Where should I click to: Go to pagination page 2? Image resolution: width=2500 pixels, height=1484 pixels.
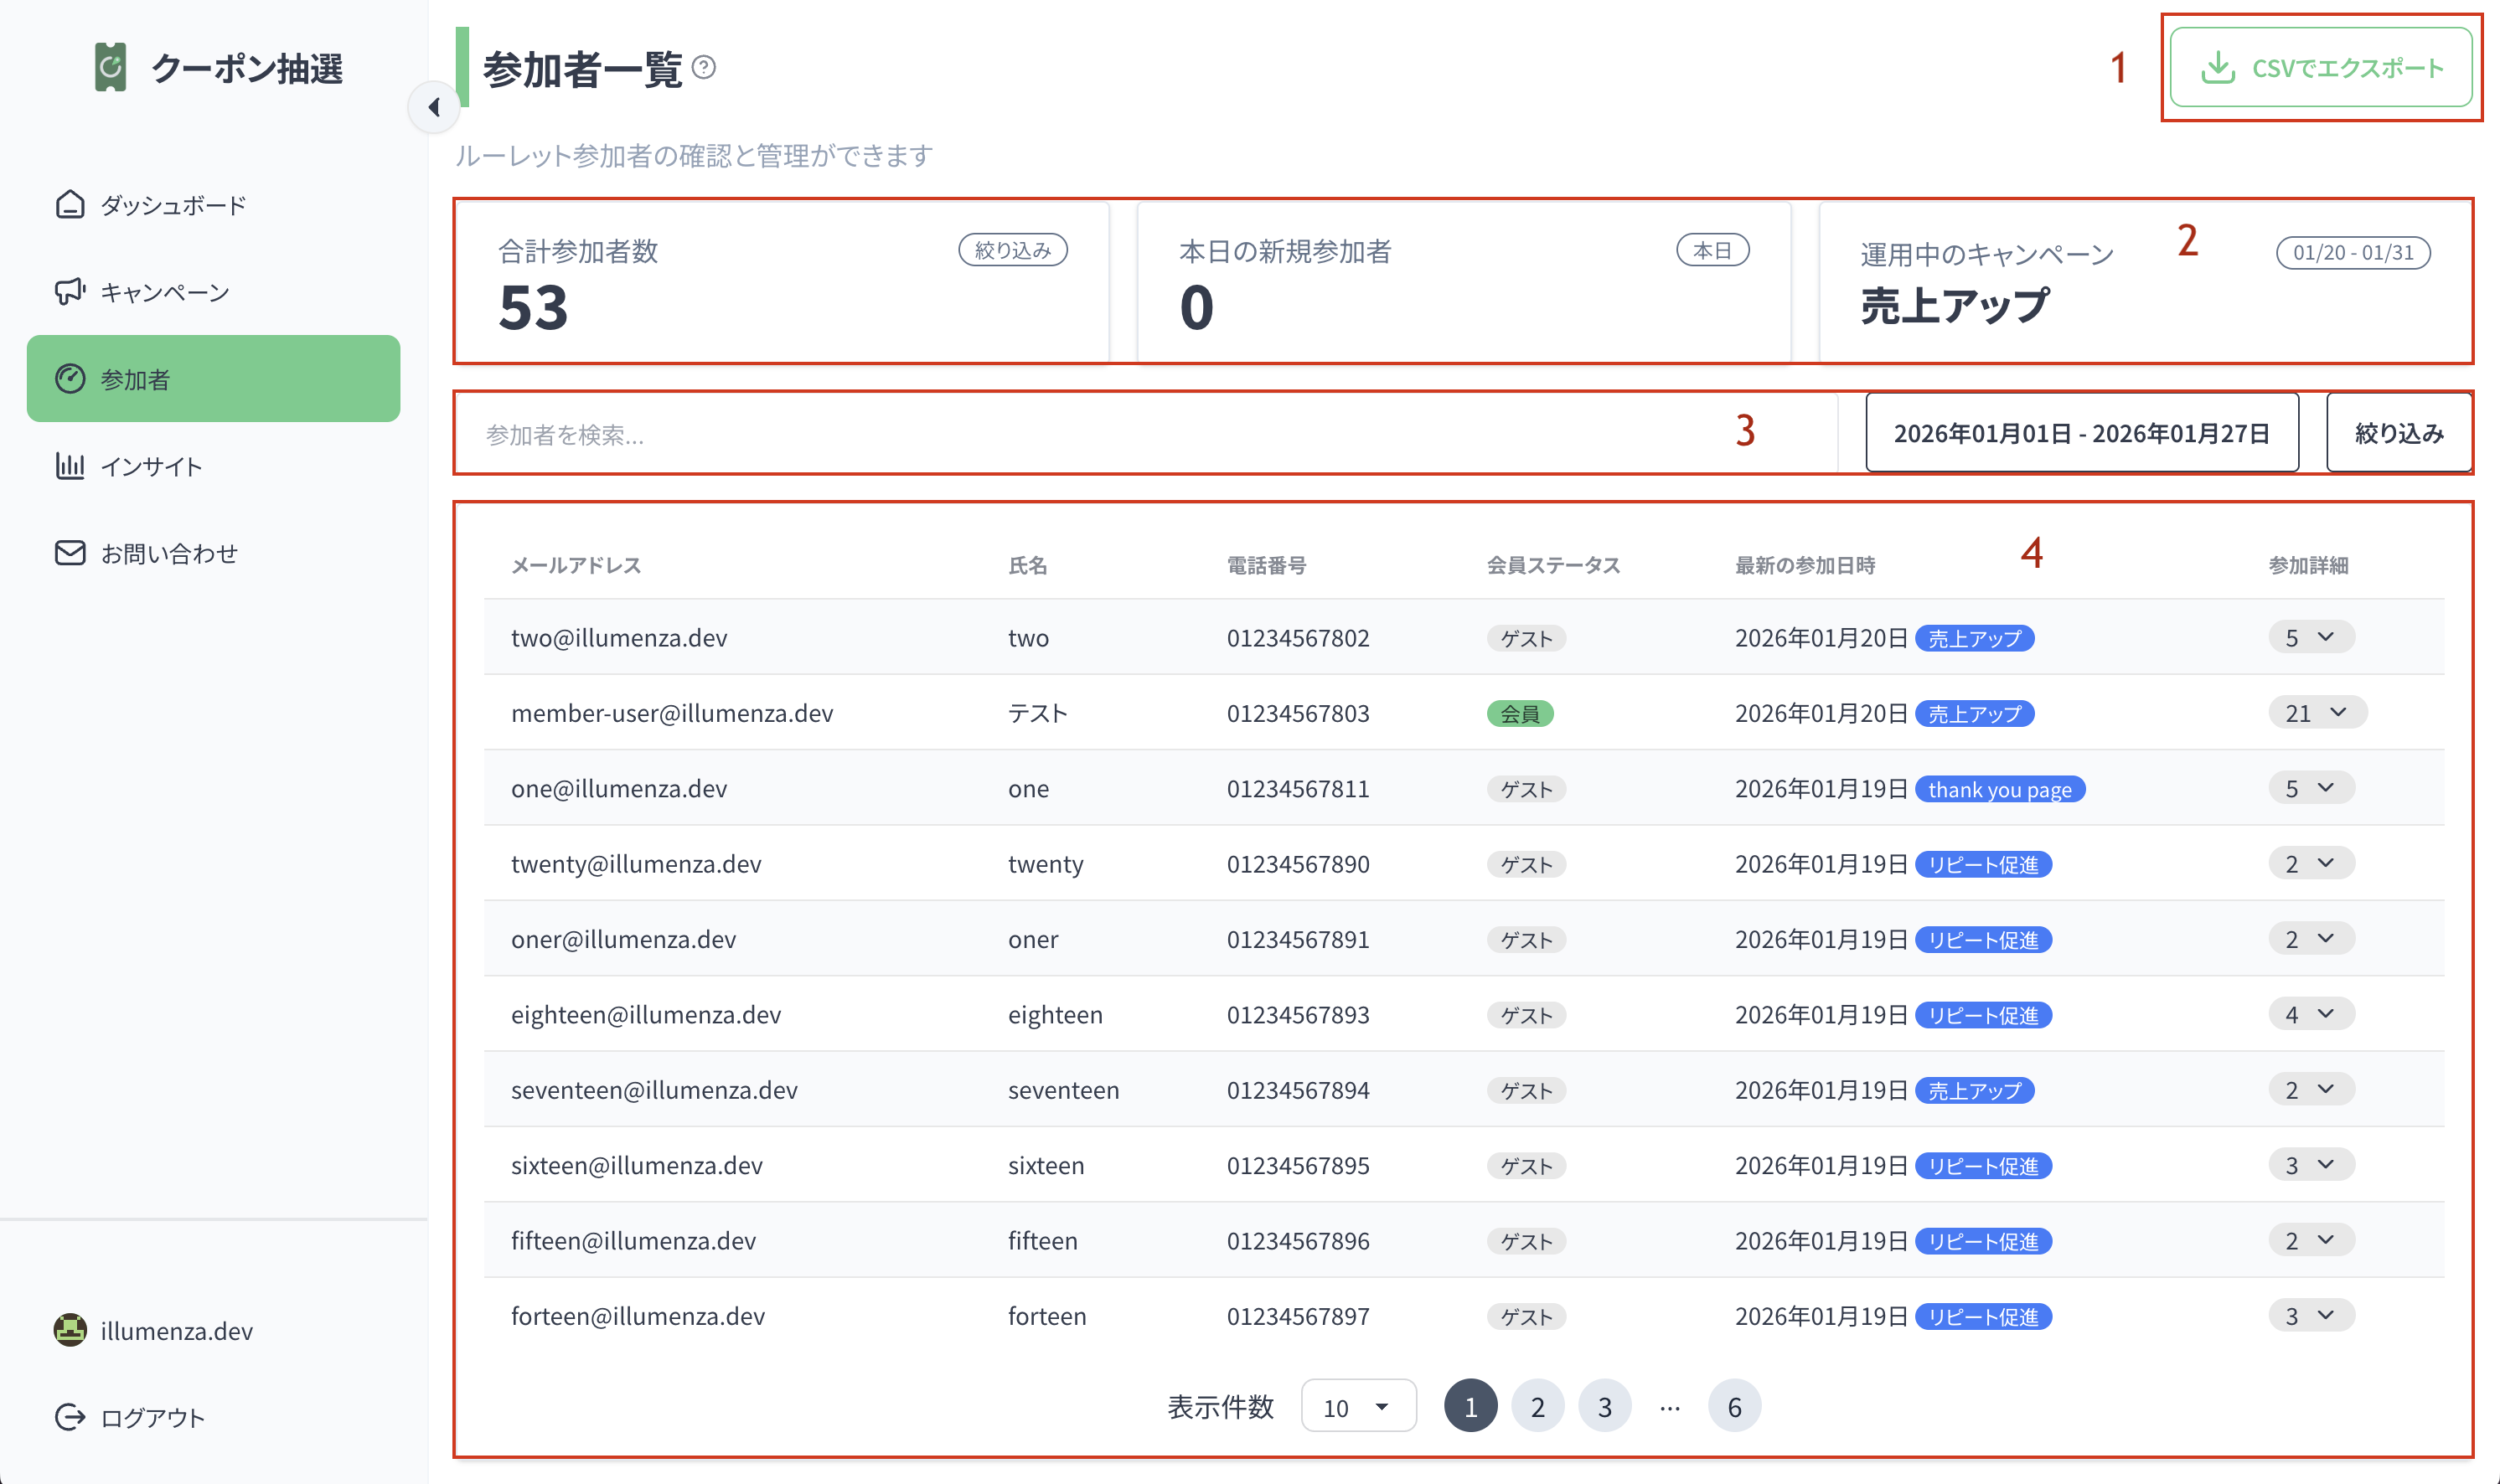pos(1537,1407)
